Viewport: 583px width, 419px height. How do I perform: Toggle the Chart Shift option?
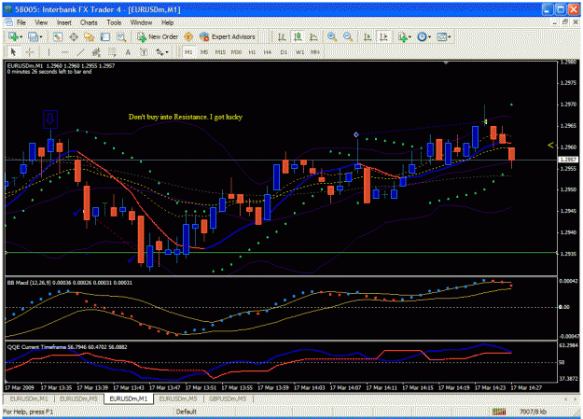click(x=383, y=36)
